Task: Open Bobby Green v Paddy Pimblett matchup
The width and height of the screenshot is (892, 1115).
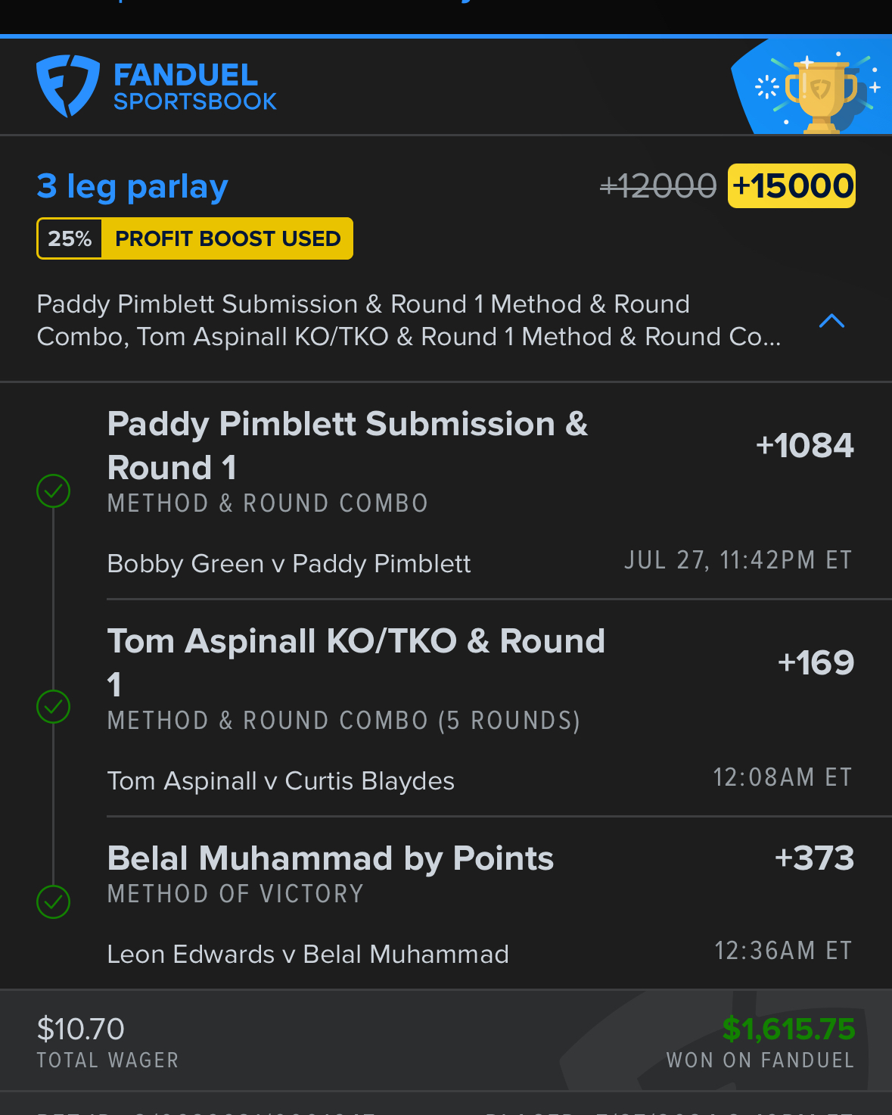Action: click(289, 564)
